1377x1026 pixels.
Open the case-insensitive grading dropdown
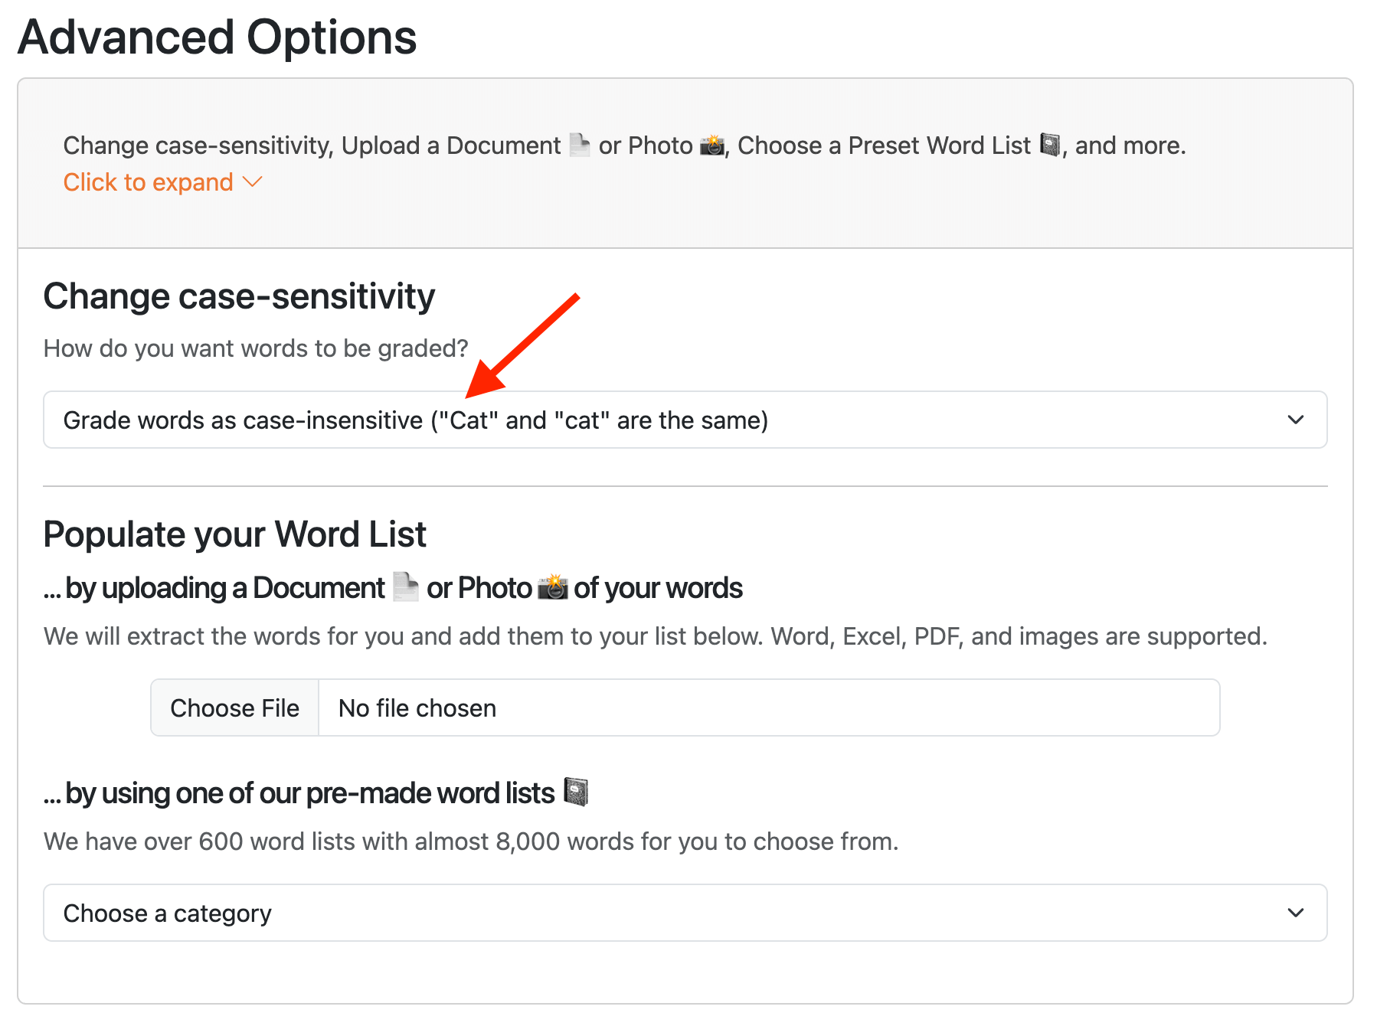pyautogui.click(x=685, y=420)
